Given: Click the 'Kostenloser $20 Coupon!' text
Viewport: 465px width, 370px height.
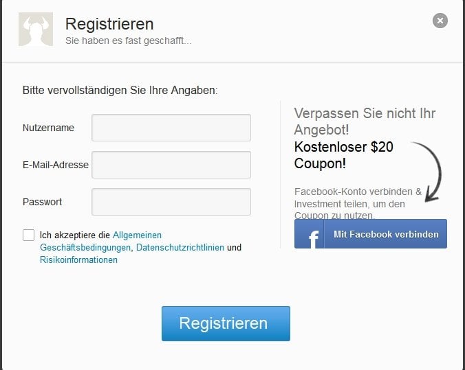Looking at the screenshot, I should pyautogui.click(x=344, y=155).
